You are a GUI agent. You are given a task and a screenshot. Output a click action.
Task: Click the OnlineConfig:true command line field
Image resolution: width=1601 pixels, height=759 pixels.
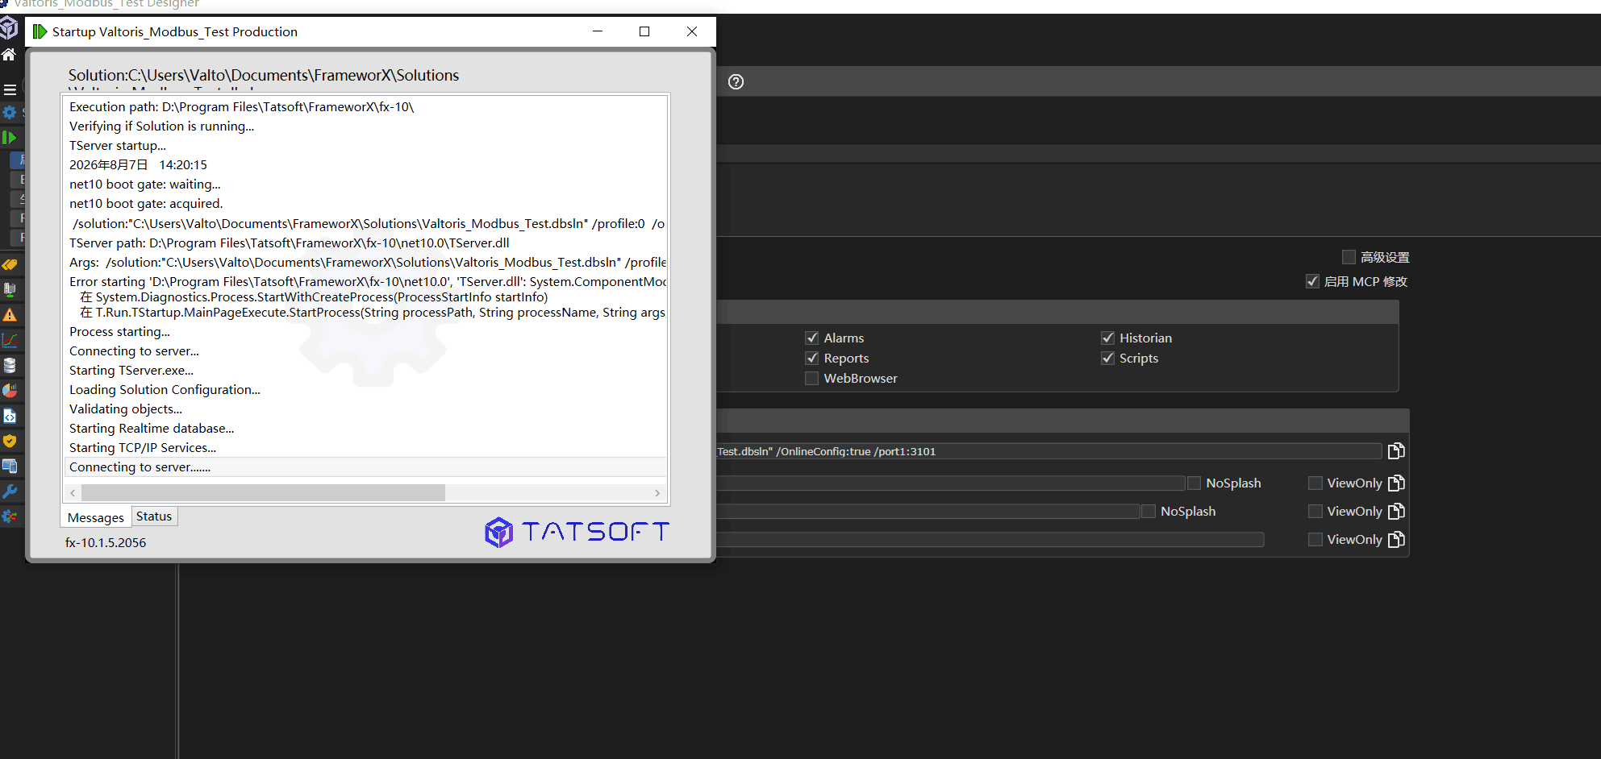point(1049,451)
